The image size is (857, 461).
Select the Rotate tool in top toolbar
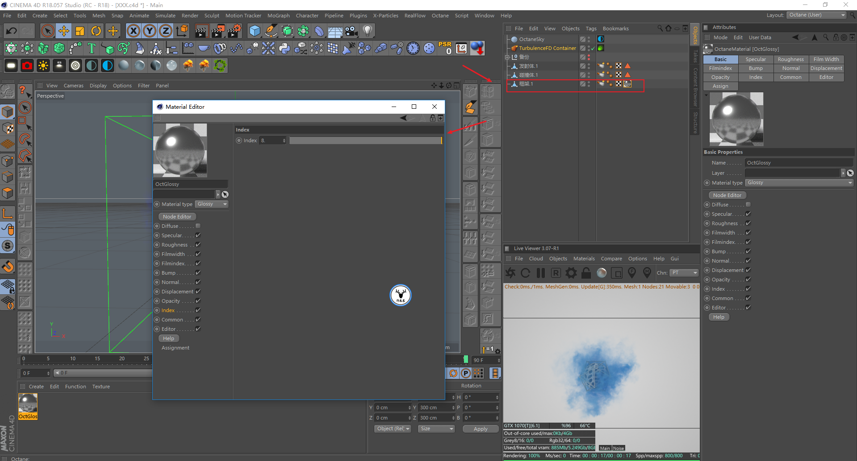[96, 31]
